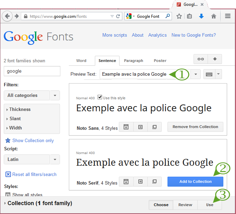This screenshot has height=214, width=236.
Task: Click the Noto Sans sample sentence preview
Action: (144, 108)
